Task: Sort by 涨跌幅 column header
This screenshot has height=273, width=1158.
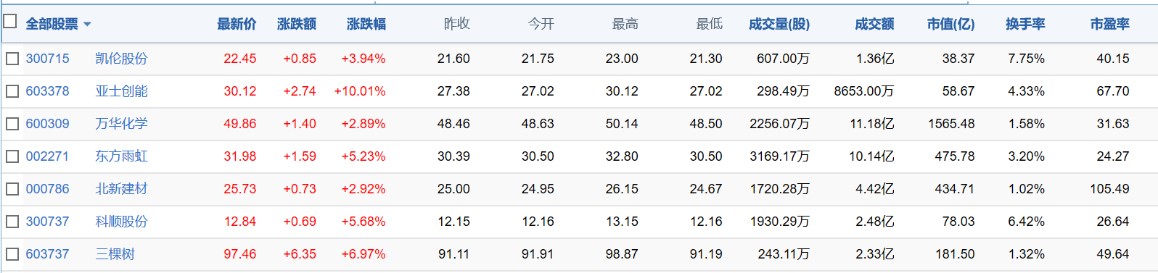Action: (366, 24)
